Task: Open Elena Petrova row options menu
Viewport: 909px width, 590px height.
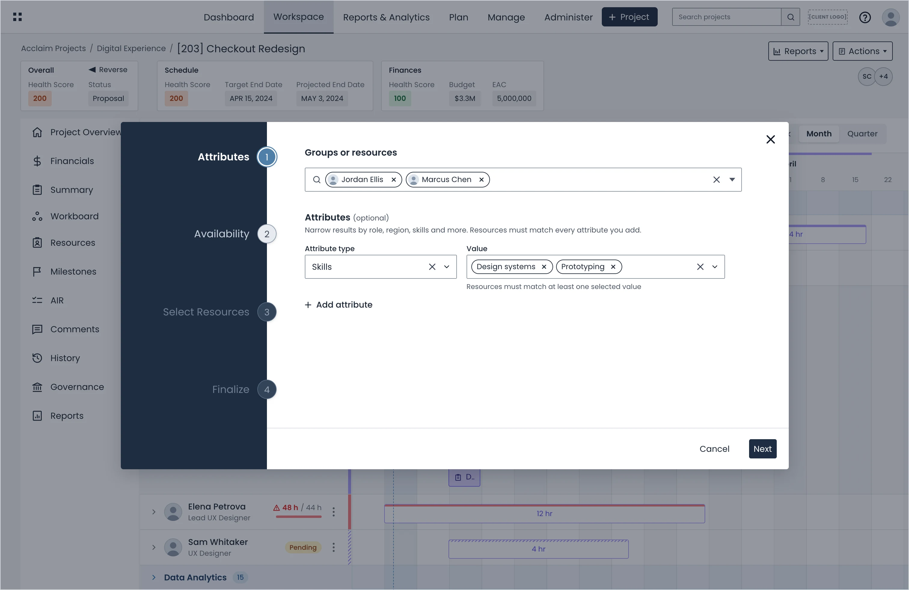Action: (333, 512)
